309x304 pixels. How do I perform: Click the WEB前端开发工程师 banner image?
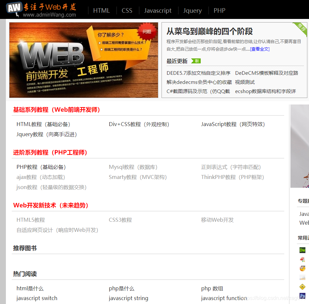click(x=84, y=60)
